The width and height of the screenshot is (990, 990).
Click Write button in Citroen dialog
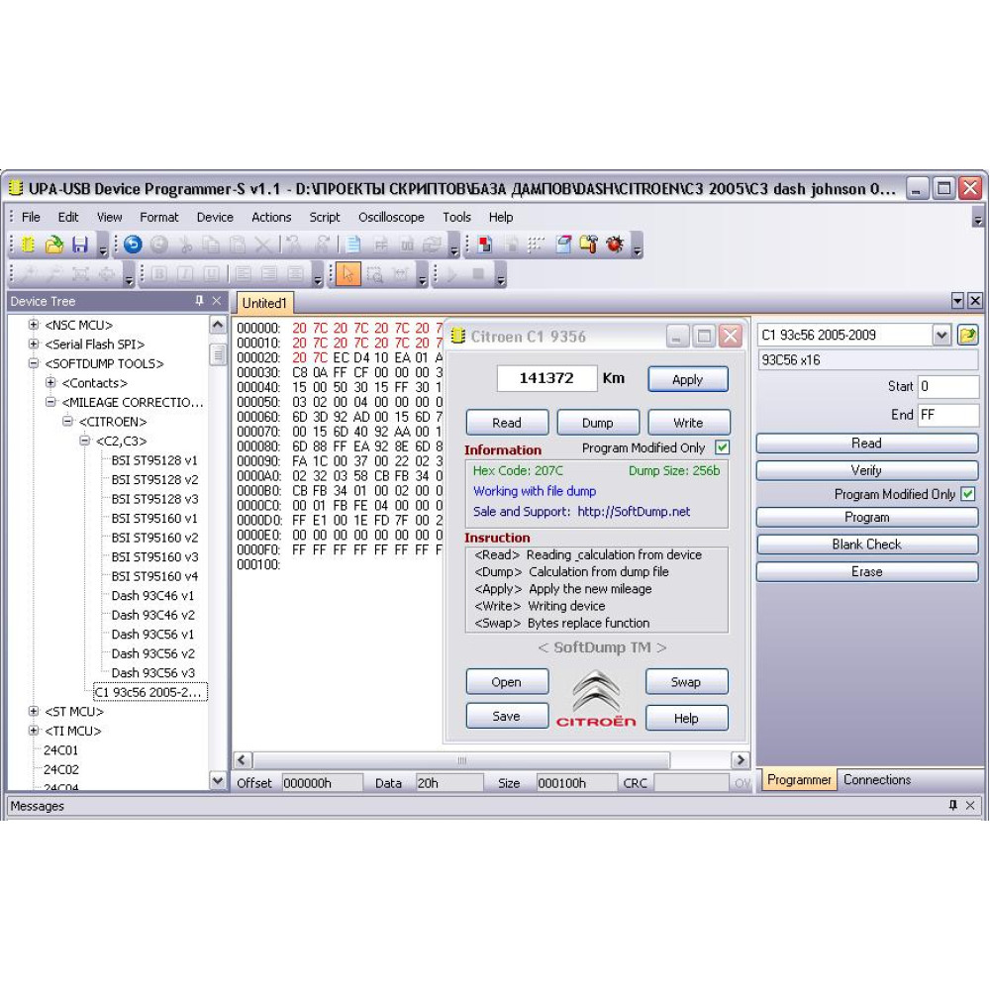tap(688, 423)
